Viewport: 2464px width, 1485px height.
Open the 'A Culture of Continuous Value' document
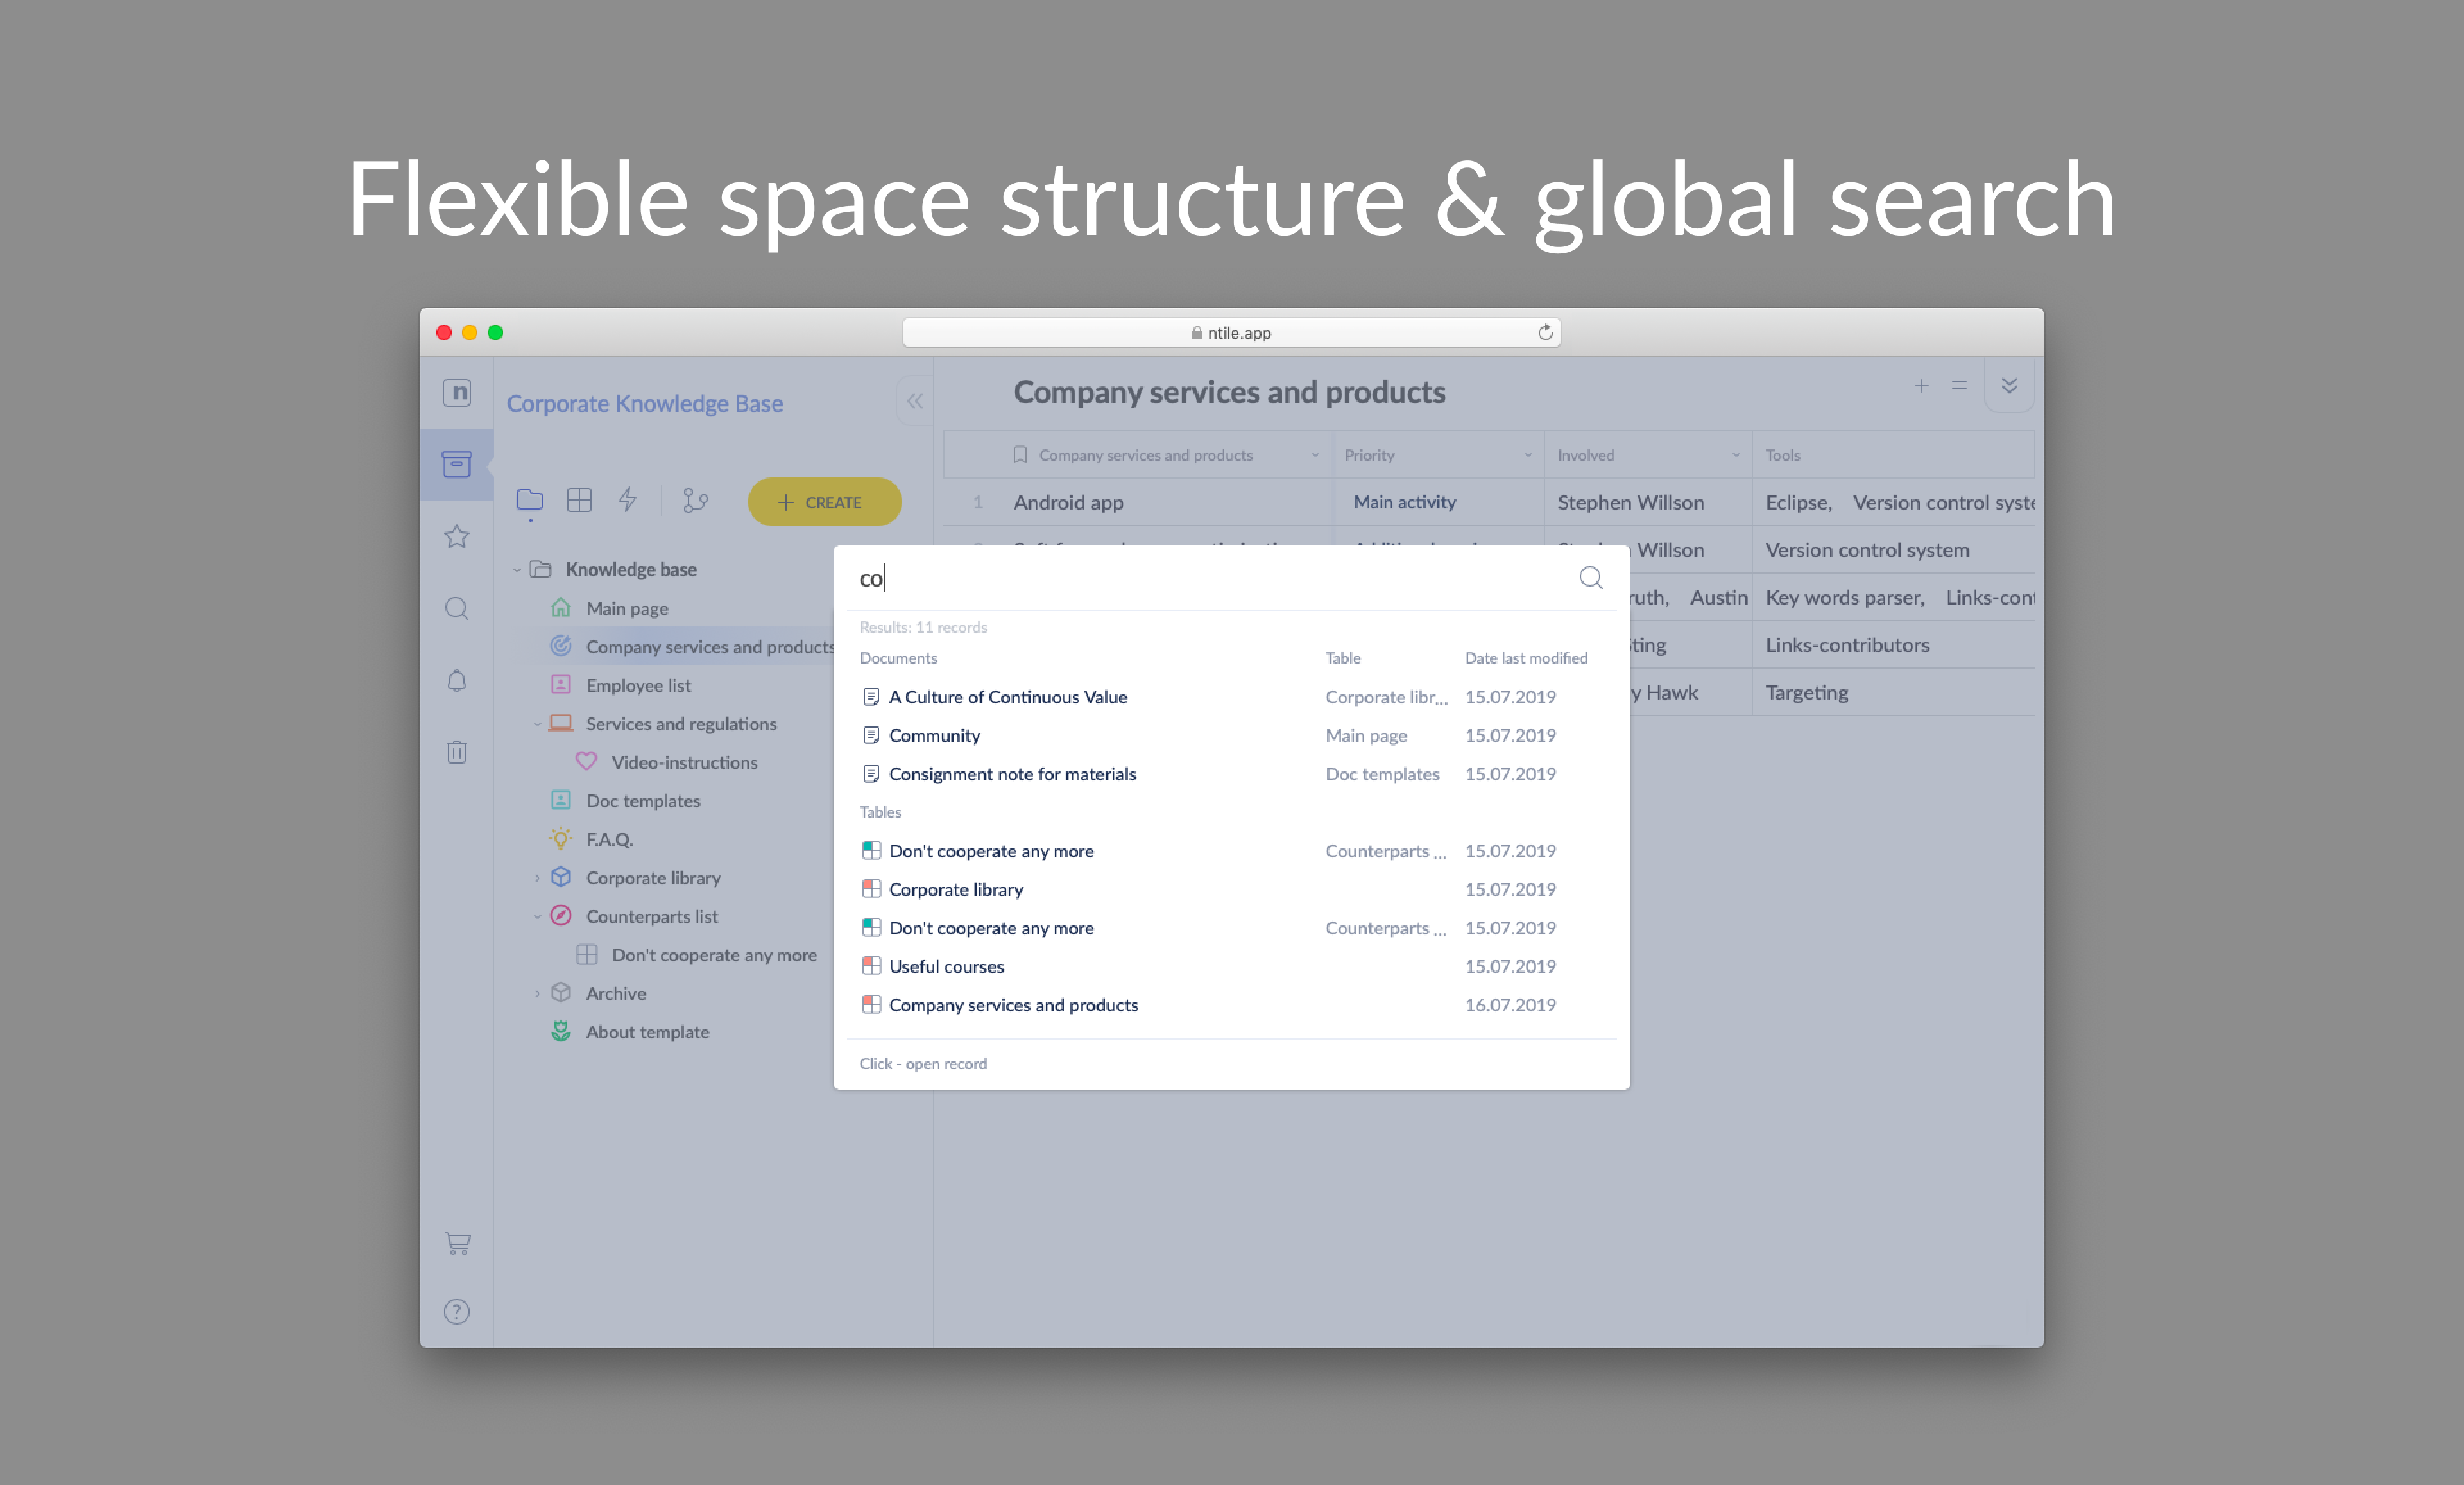click(x=1008, y=696)
